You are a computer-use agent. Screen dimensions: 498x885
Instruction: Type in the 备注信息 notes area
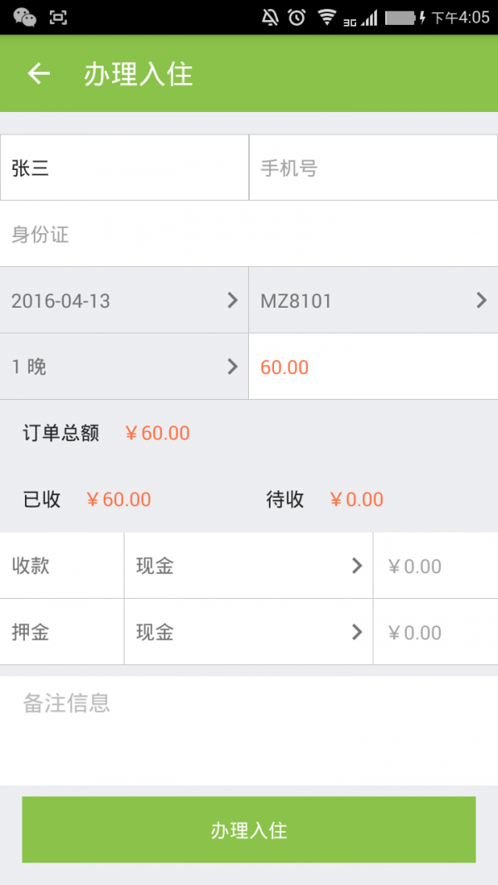249,726
